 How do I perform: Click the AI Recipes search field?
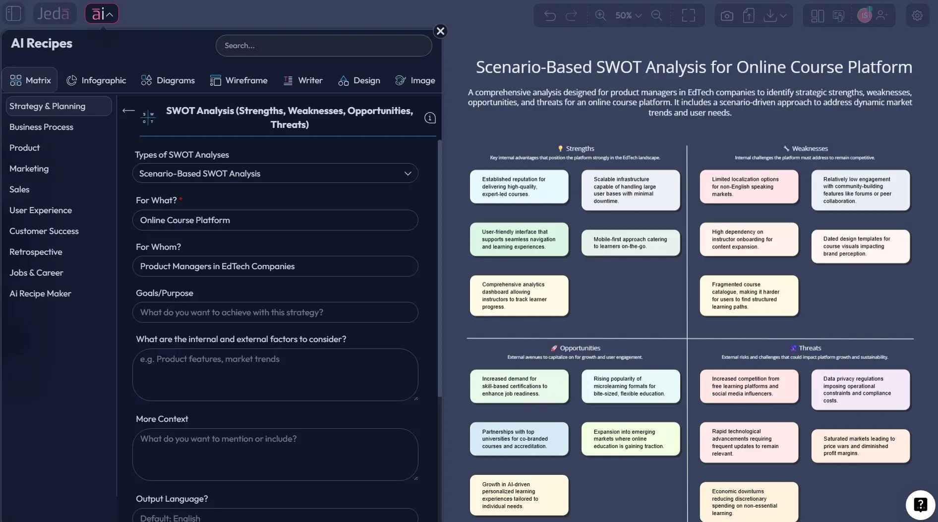[x=323, y=45]
